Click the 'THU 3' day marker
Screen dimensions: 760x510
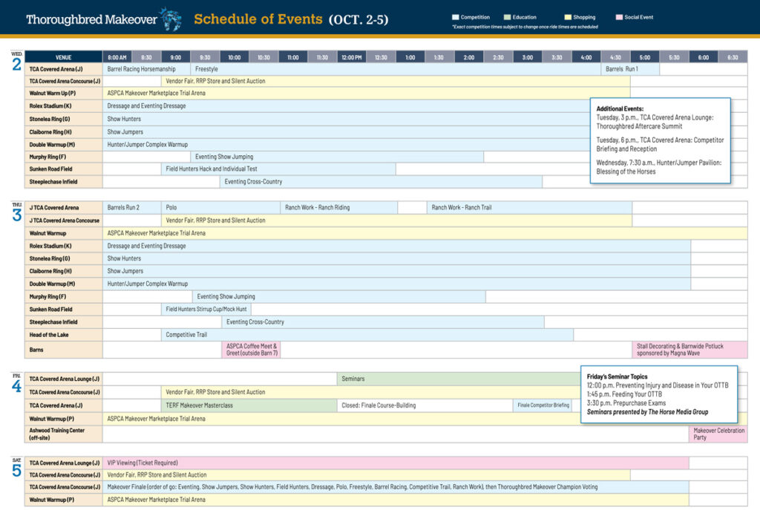point(16,212)
